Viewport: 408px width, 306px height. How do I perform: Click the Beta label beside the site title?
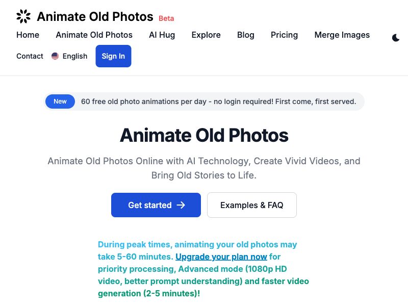(x=166, y=18)
